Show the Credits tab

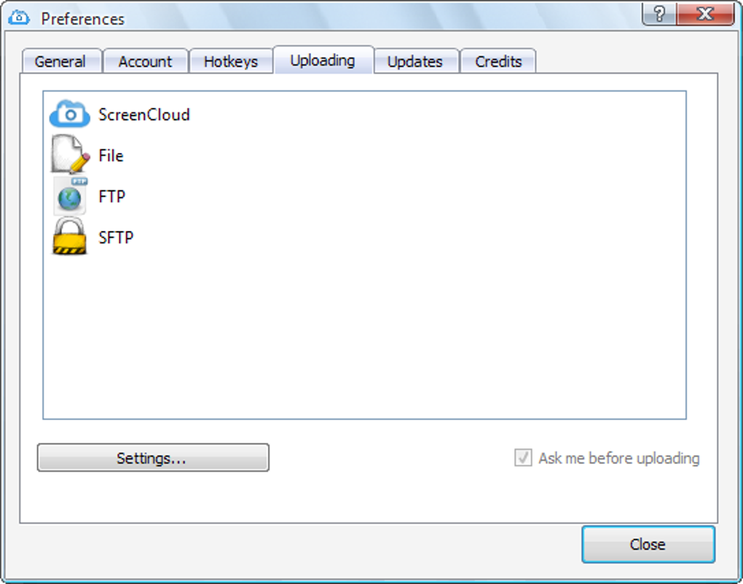498,61
